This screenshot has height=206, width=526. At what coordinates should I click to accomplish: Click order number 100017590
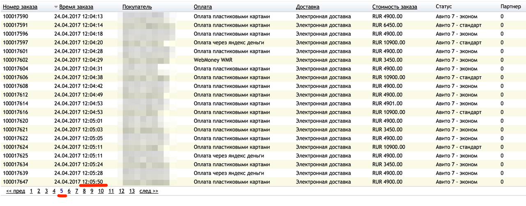16,16
